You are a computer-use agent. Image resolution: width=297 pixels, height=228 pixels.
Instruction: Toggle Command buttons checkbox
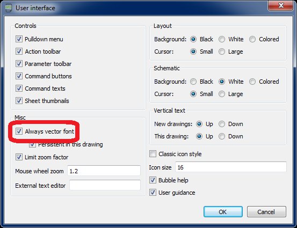(x=19, y=76)
